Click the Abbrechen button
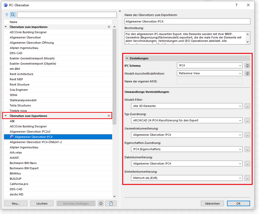 pos(212,204)
